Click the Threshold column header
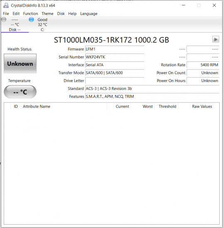The image size is (223, 228). point(166,107)
